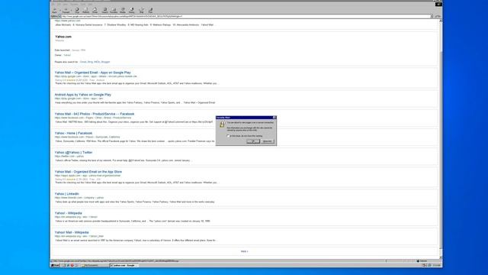Close the Security Alert dialog
488x275 pixels.
click(274, 118)
